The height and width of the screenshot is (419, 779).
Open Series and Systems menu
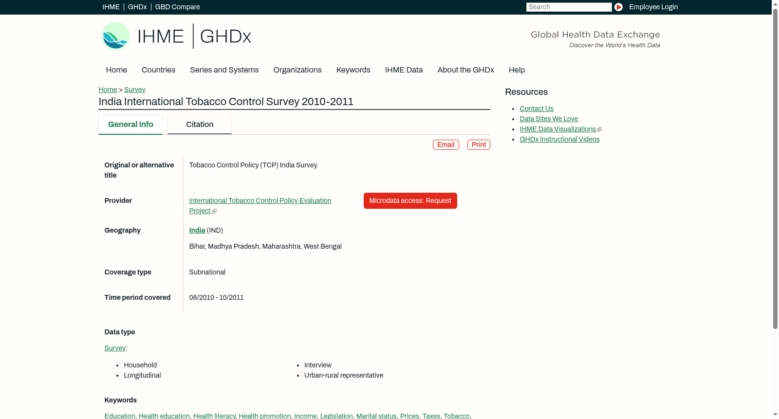pyautogui.click(x=224, y=70)
